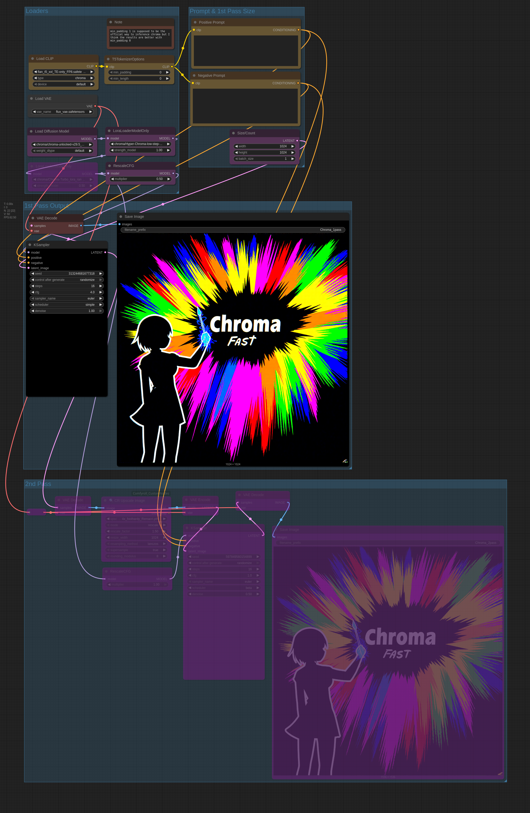The width and height of the screenshot is (530, 813).
Task: Click the RescaleCFG multiplier 0.50 slider field
Action: click(140, 179)
